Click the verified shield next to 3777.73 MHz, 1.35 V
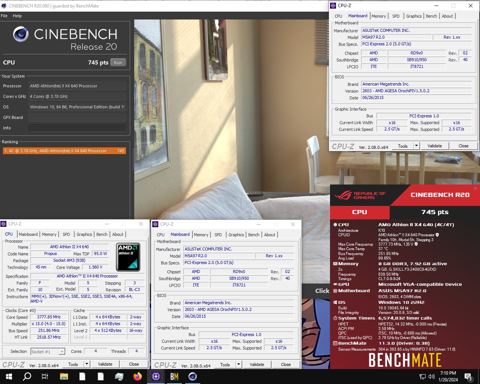The height and width of the screenshot is (384, 480). click(416, 244)
